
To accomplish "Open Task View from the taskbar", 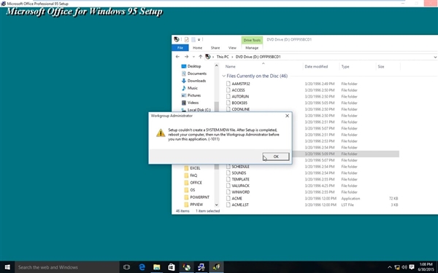I will pos(126,267).
